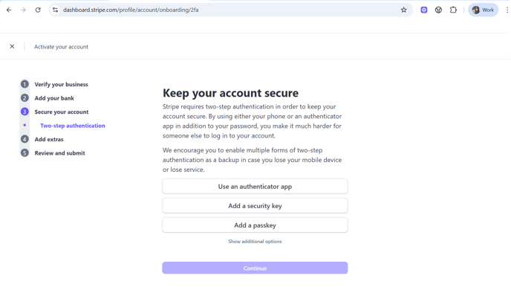Reload the Stripe dashboard page
The image size is (511, 287).
pyautogui.click(x=38, y=10)
